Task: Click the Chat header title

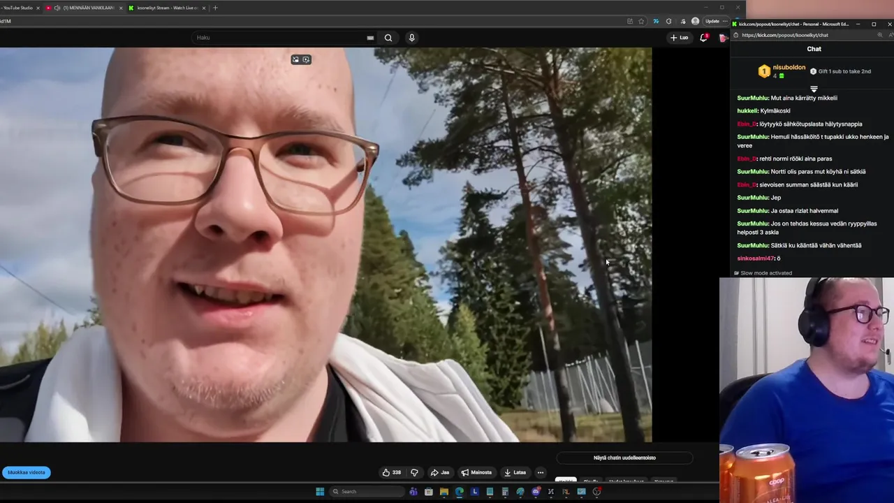Action: (814, 49)
